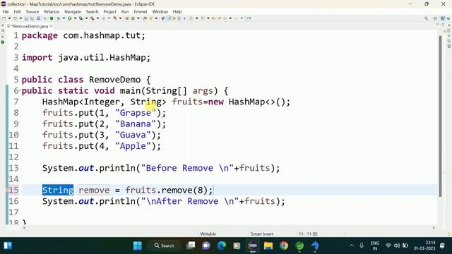
Task: Click the Save All toolbar icon
Action: point(32,18)
